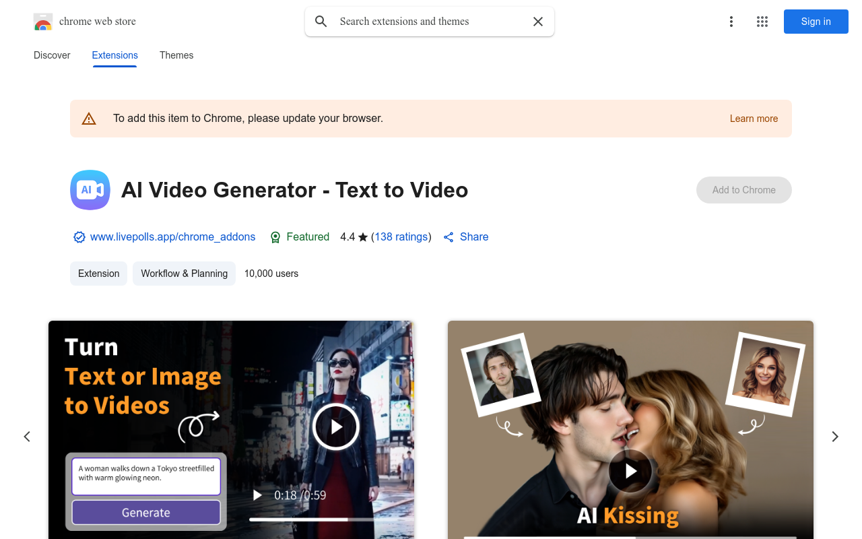Open the Learn more link
Image resolution: width=862 pixels, height=539 pixels.
(754, 119)
